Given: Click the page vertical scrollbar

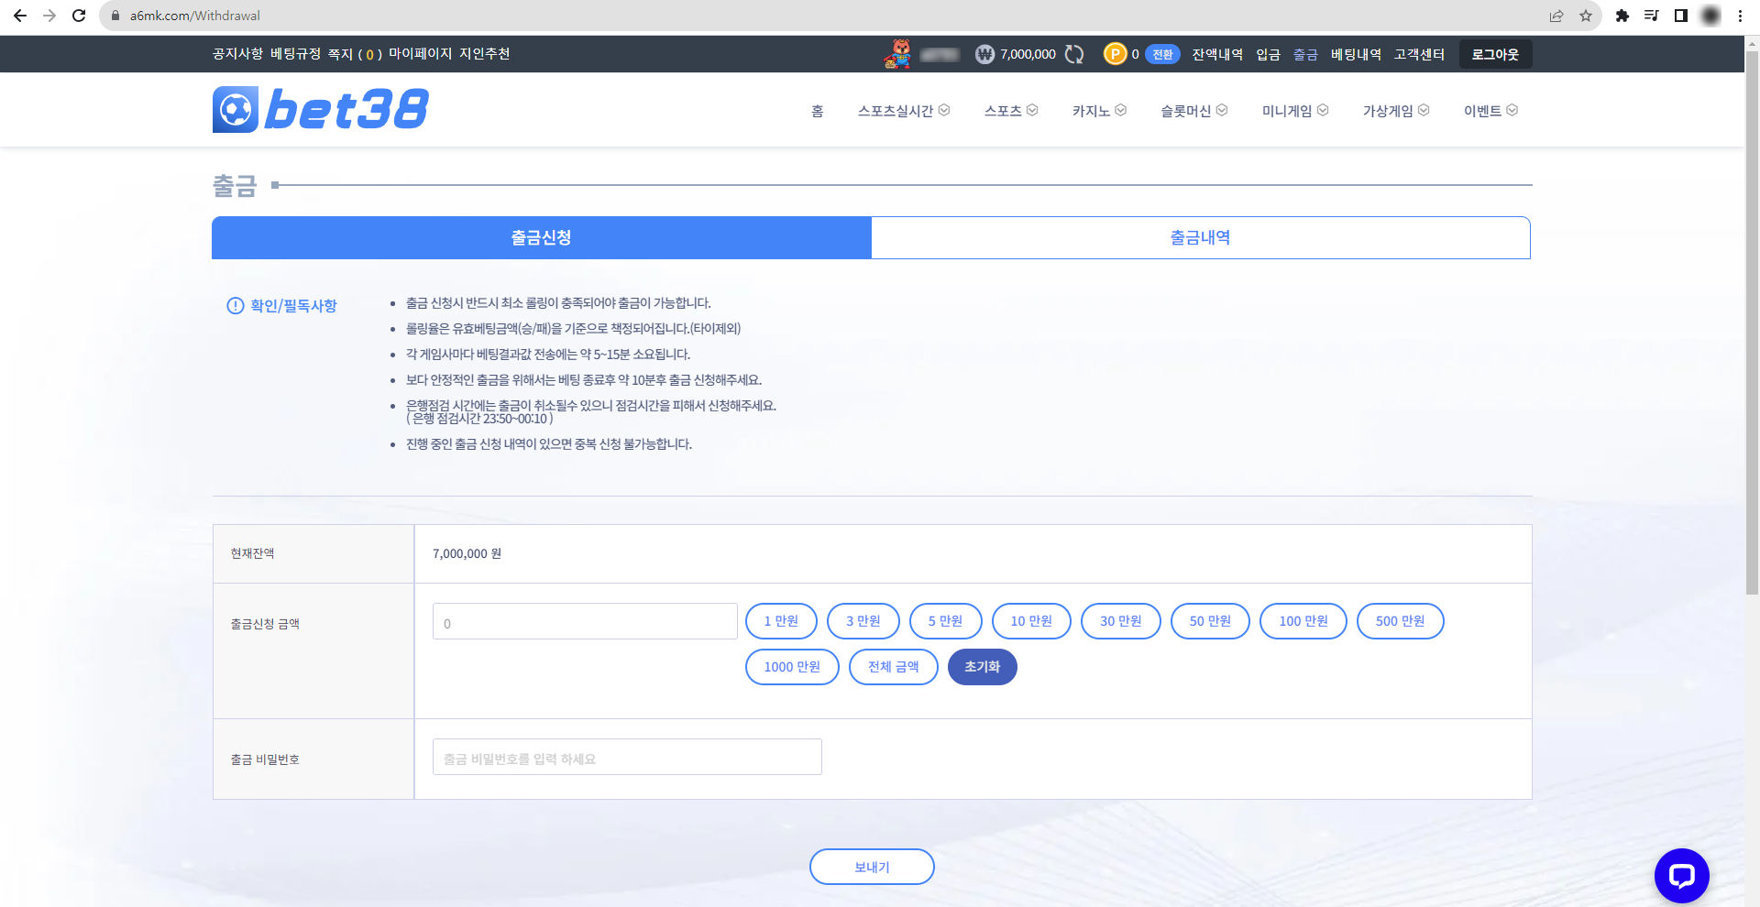Looking at the screenshot, I should (1752, 321).
